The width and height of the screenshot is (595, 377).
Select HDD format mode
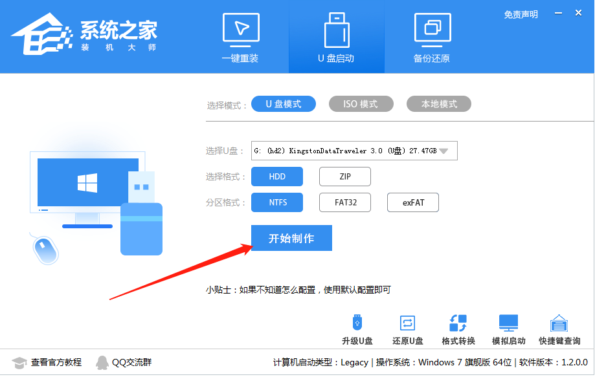[276, 176]
